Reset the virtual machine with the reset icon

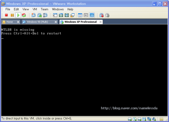(24, 15)
